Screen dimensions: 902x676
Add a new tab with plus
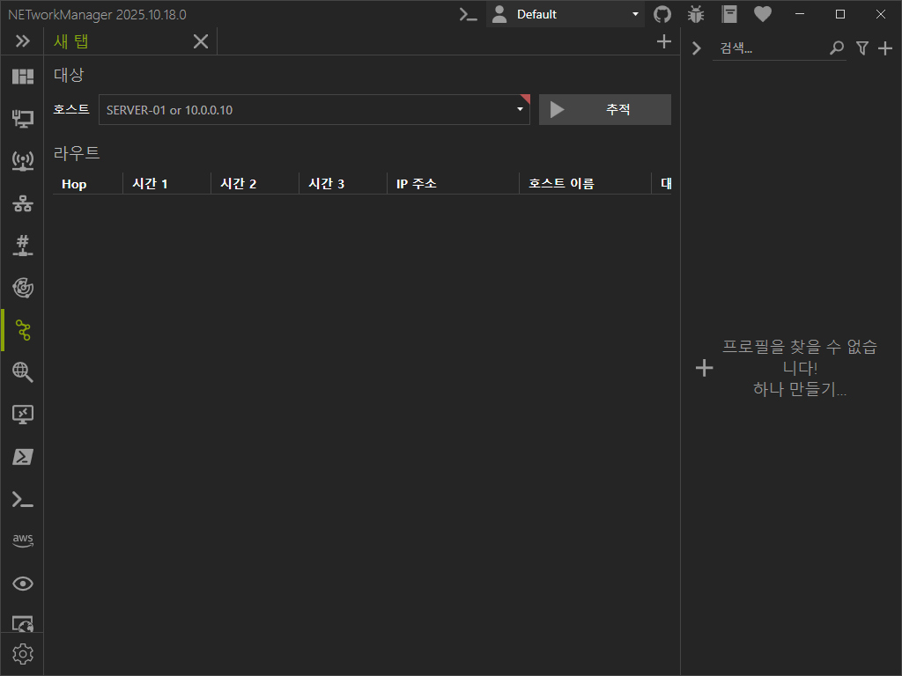pyautogui.click(x=664, y=41)
